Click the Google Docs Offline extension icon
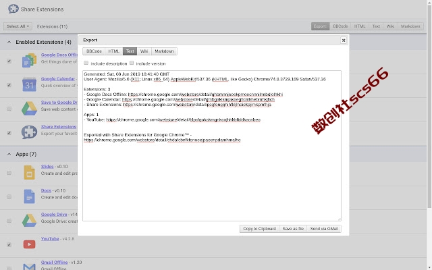Viewport: 432px width, 270px height. [29, 61]
